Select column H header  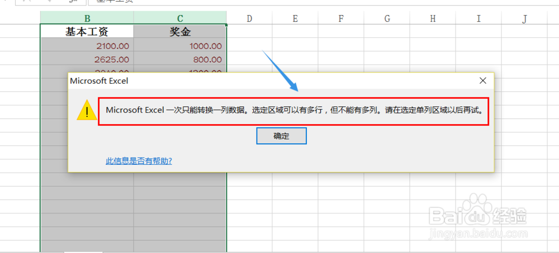click(x=433, y=18)
